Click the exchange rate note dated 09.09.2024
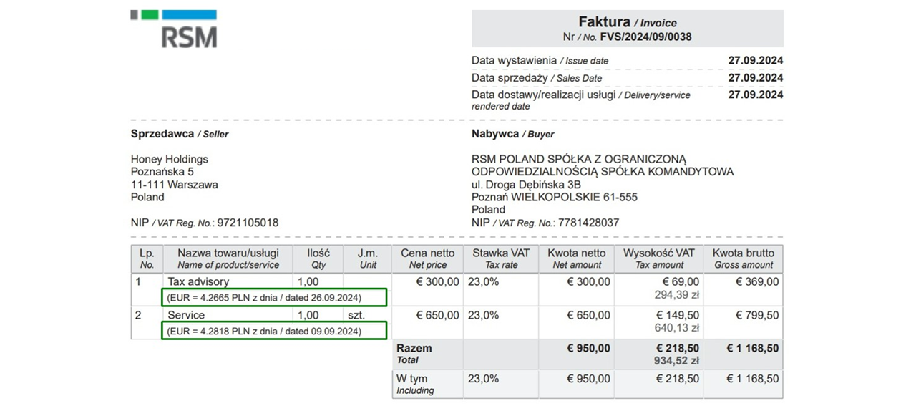916x406 pixels. pos(274,332)
